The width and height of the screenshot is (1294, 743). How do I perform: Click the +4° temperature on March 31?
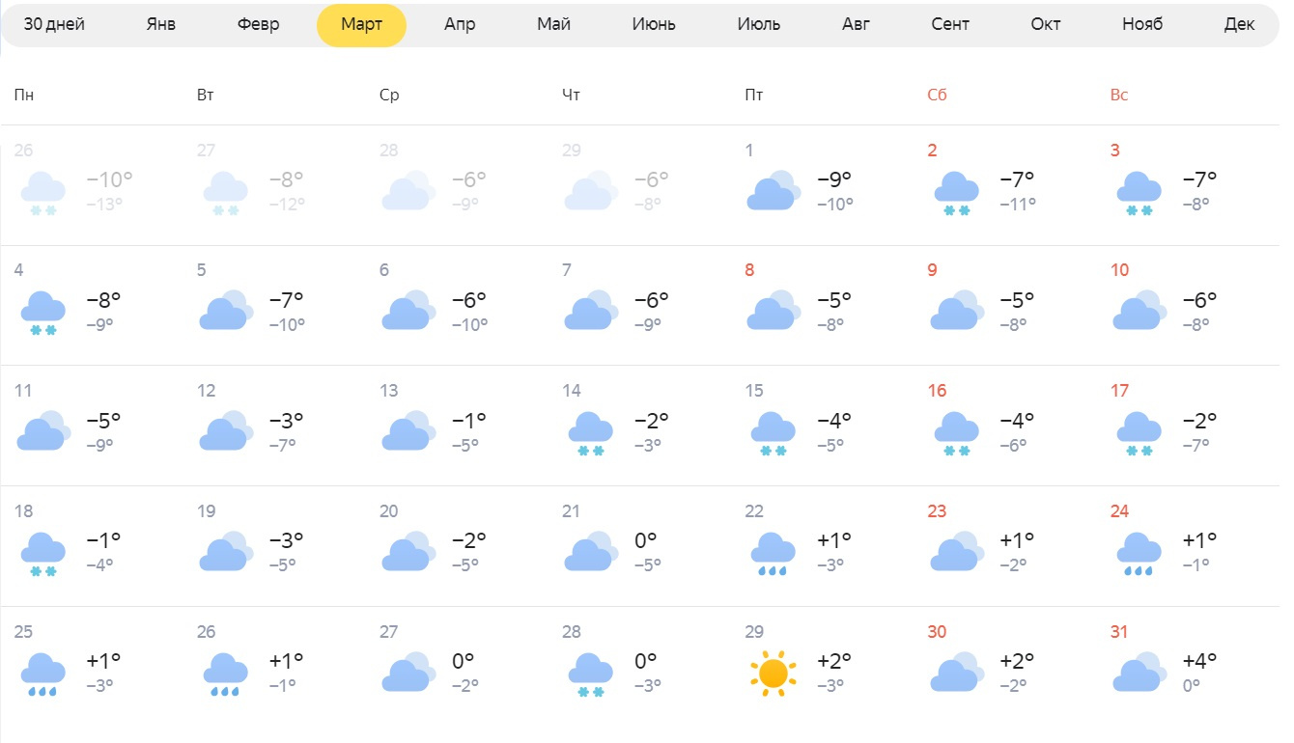(x=1199, y=661)
